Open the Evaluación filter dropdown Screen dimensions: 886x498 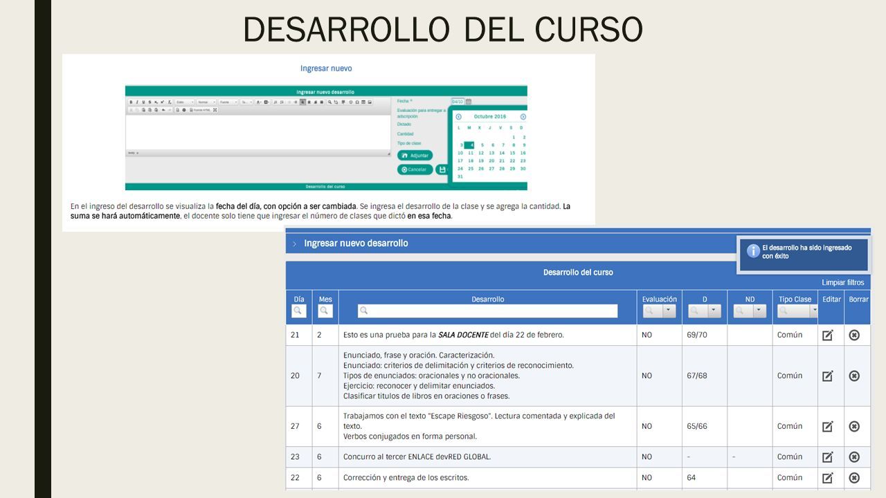(669, 311)
